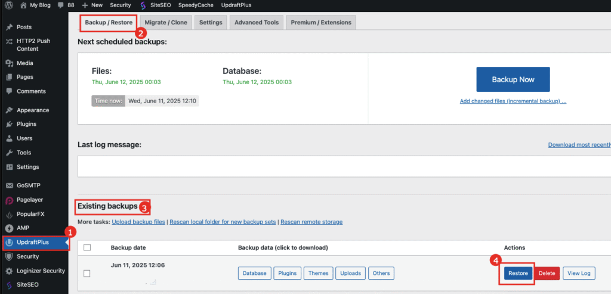Click Add changed files (incremental backup) link
The image size is (611, 294).
tap(513, 101)
